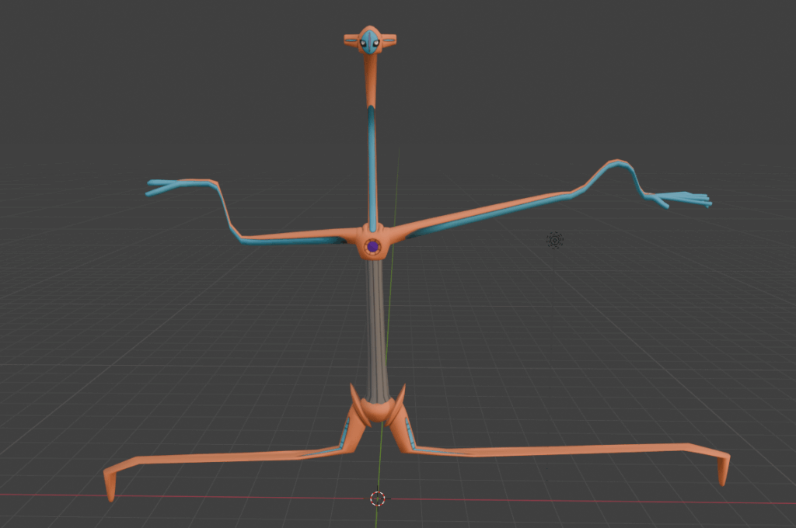
Task: Click the purple chest core of the model
Action: click(x=372, y=247)
